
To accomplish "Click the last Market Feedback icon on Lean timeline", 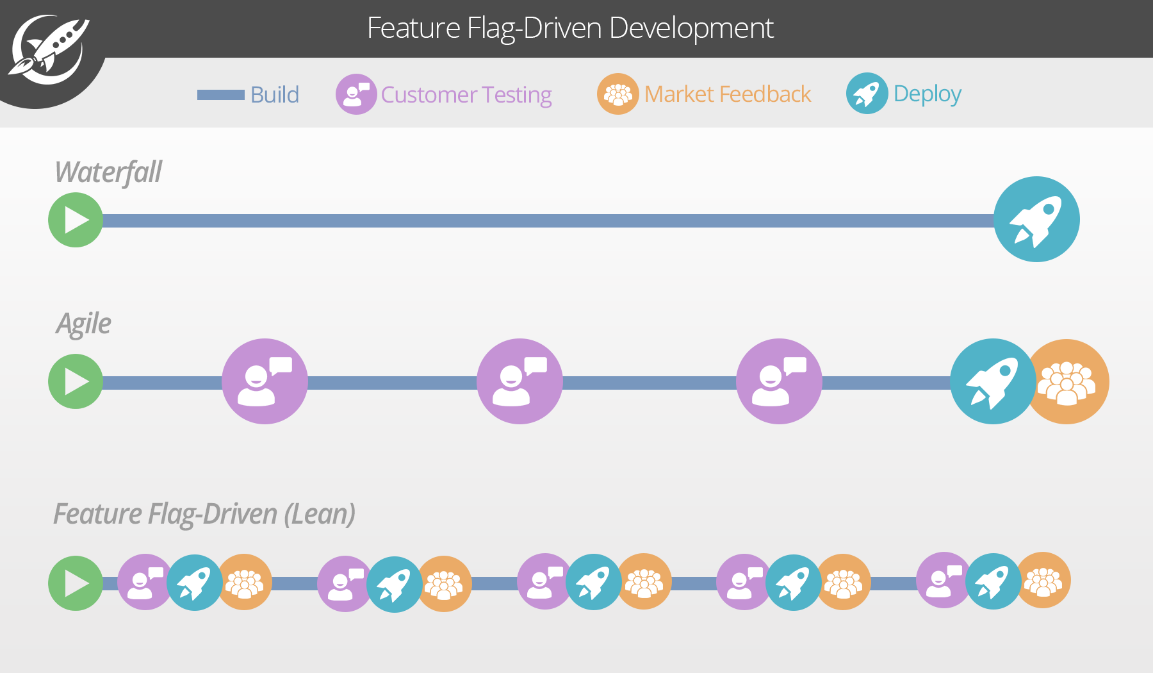I will 1044,582.
